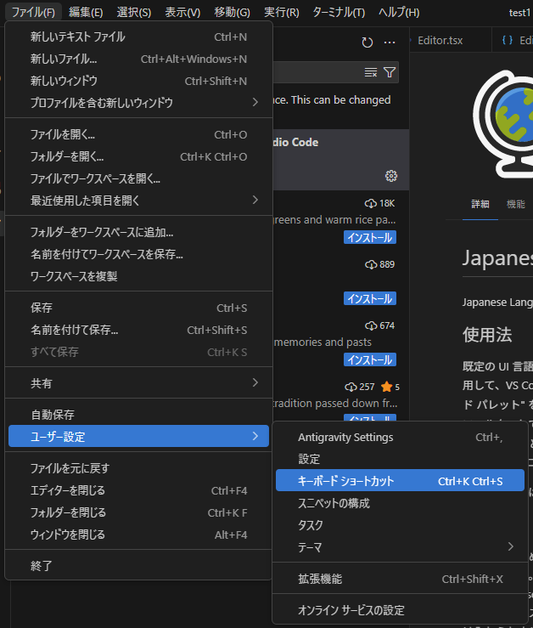The height and width of the screenshot is (628, 533).
Task: Open the 選択(S) menu
Action: [134, 13]
